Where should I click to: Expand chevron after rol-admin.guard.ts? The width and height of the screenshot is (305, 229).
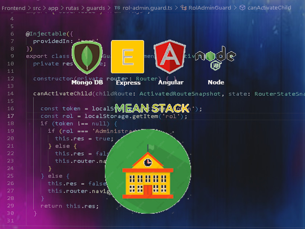[x=176, y=8]
